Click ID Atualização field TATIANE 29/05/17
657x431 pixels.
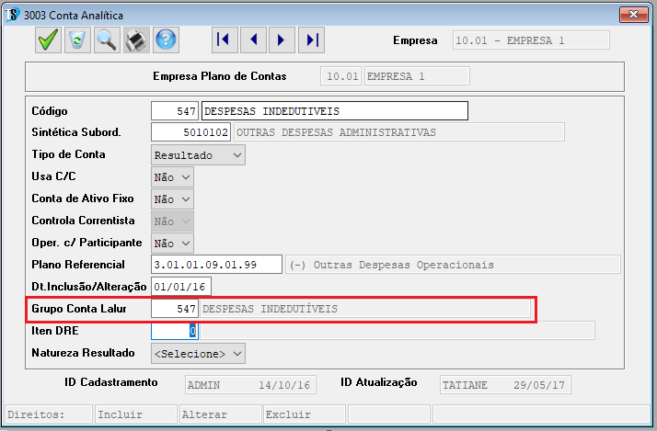(x=505, y=384)
